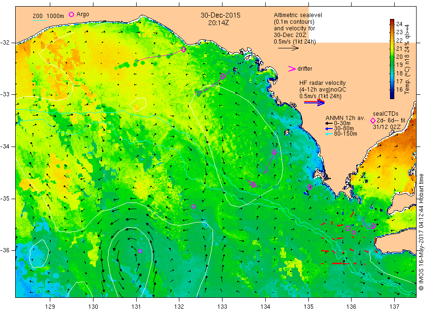The height and width of the screenshot is (313, 427).
Task: Click the color bar value '24'
Action: 399,24
